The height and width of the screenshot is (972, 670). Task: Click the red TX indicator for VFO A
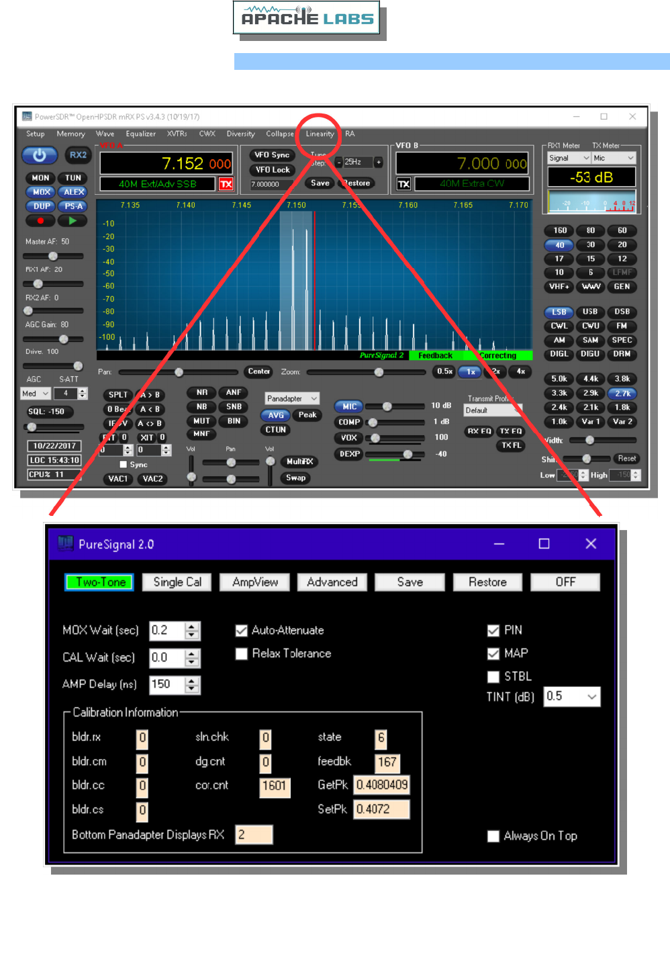coord(226,184)
